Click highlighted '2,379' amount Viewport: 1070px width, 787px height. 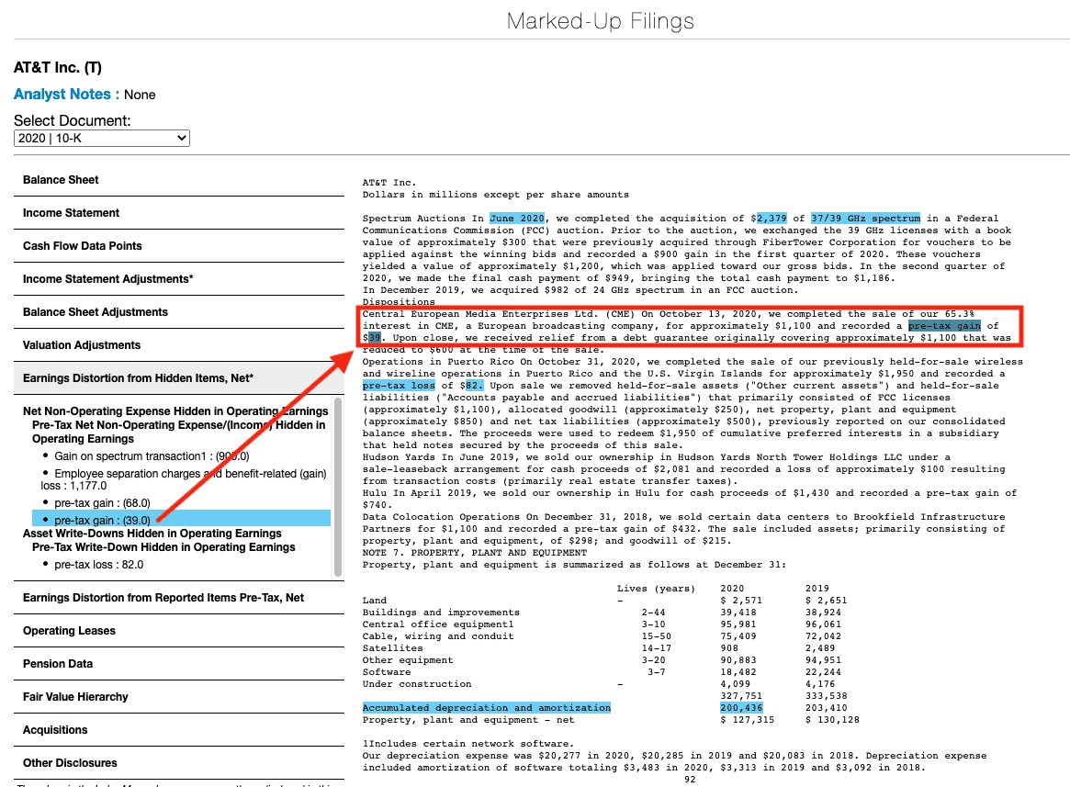[x=772, y=219]
